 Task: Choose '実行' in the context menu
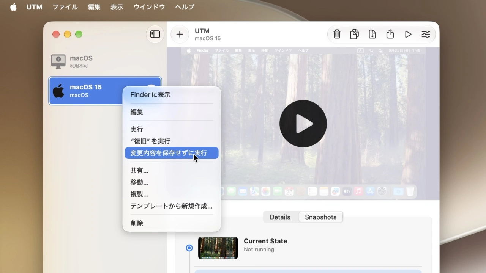(172, 129)
